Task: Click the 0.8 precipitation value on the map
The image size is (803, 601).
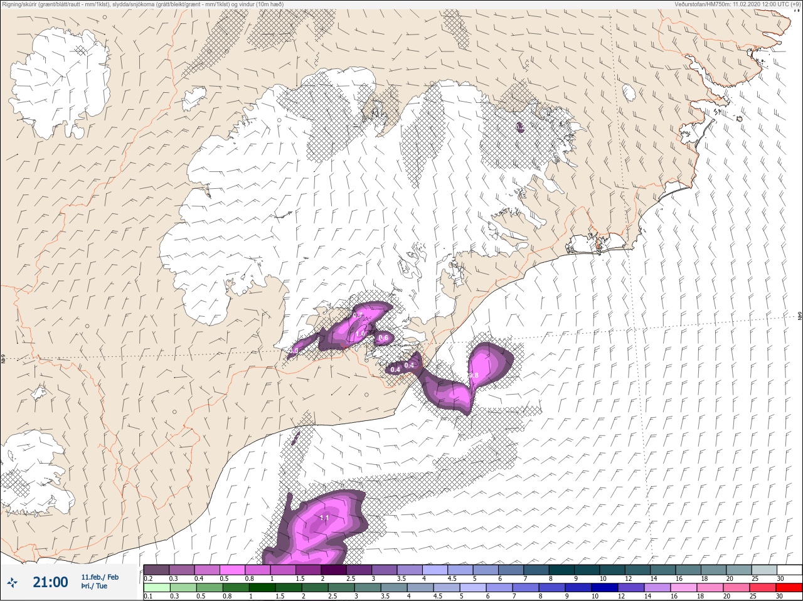Action: 474,376
